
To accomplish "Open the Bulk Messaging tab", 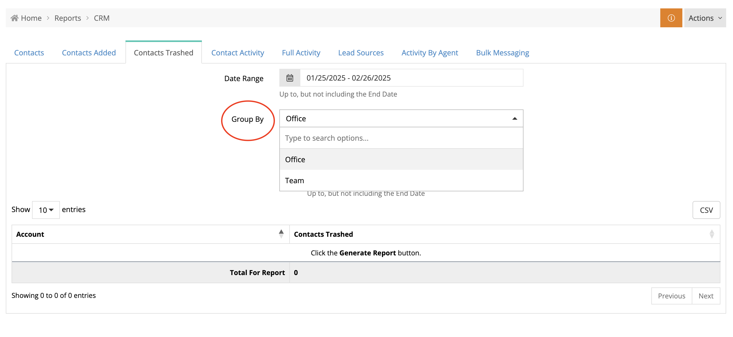I will click(502, 52).
